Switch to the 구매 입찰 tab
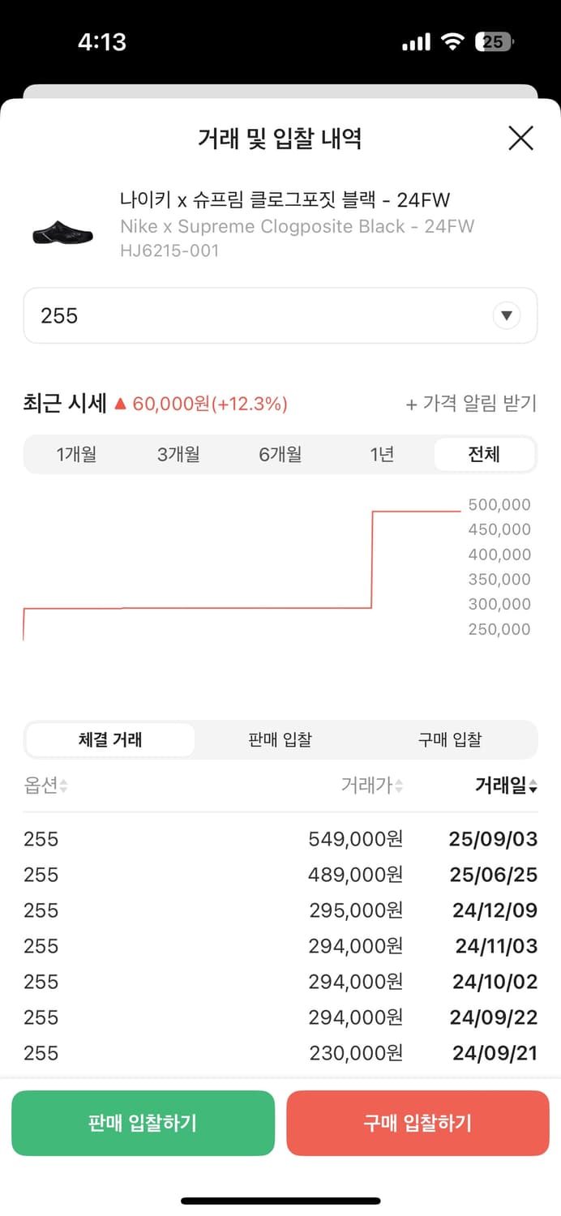The height and width of the screenshot is (1216, 561). coord(450,739)
